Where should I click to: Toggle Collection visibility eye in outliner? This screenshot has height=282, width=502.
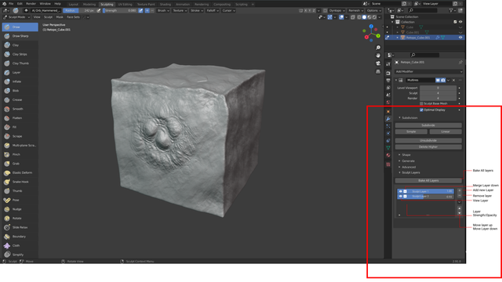coord(460,22)
